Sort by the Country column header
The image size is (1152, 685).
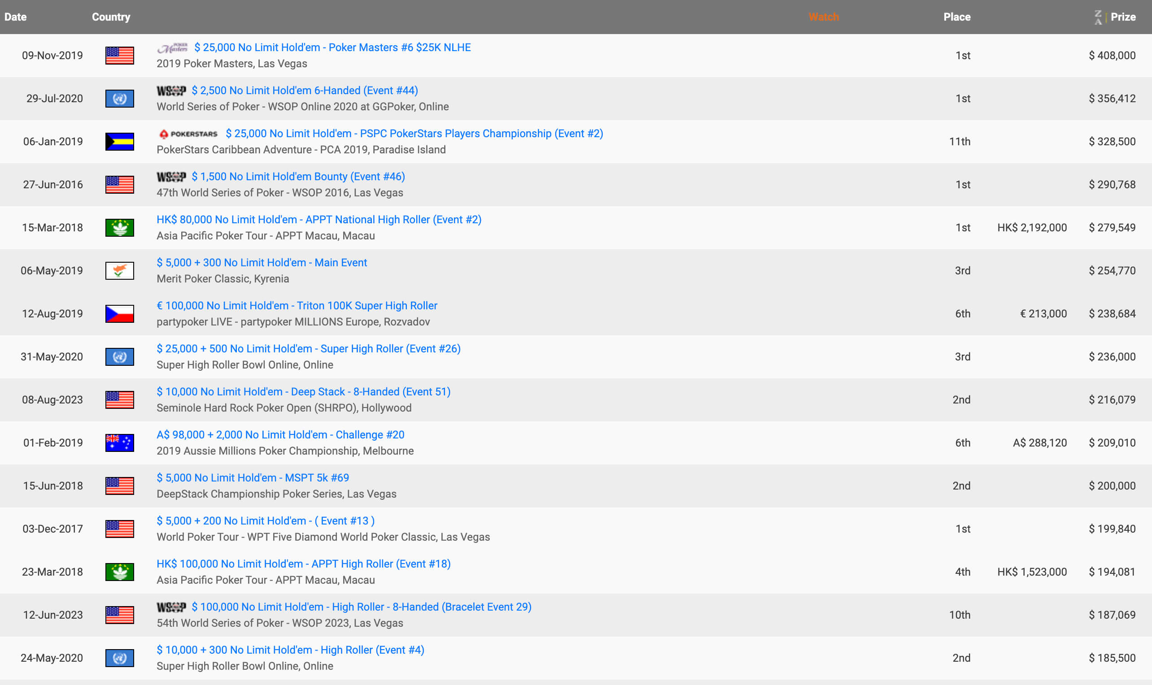(111, 17)
